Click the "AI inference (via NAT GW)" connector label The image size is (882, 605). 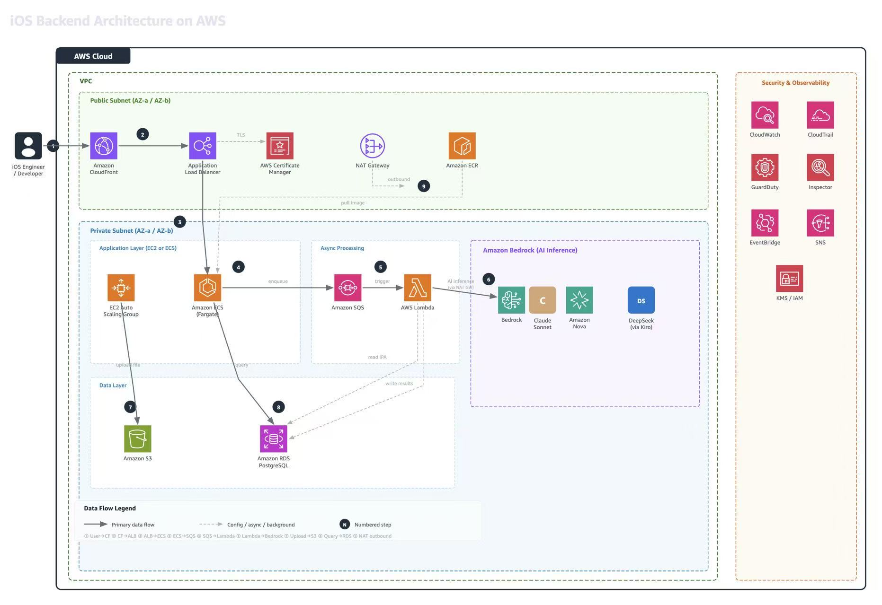point(461,284)
